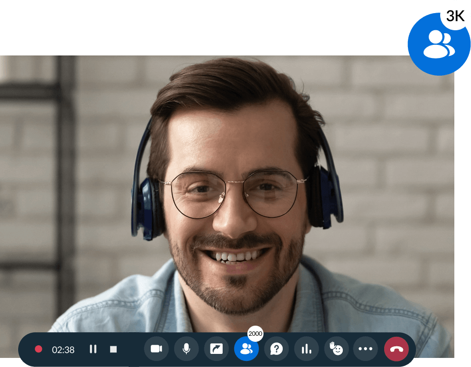This screenshot has width=471, height=367.
Task: Open the polls bar-chart icon
Action: [x=306, y=348]
